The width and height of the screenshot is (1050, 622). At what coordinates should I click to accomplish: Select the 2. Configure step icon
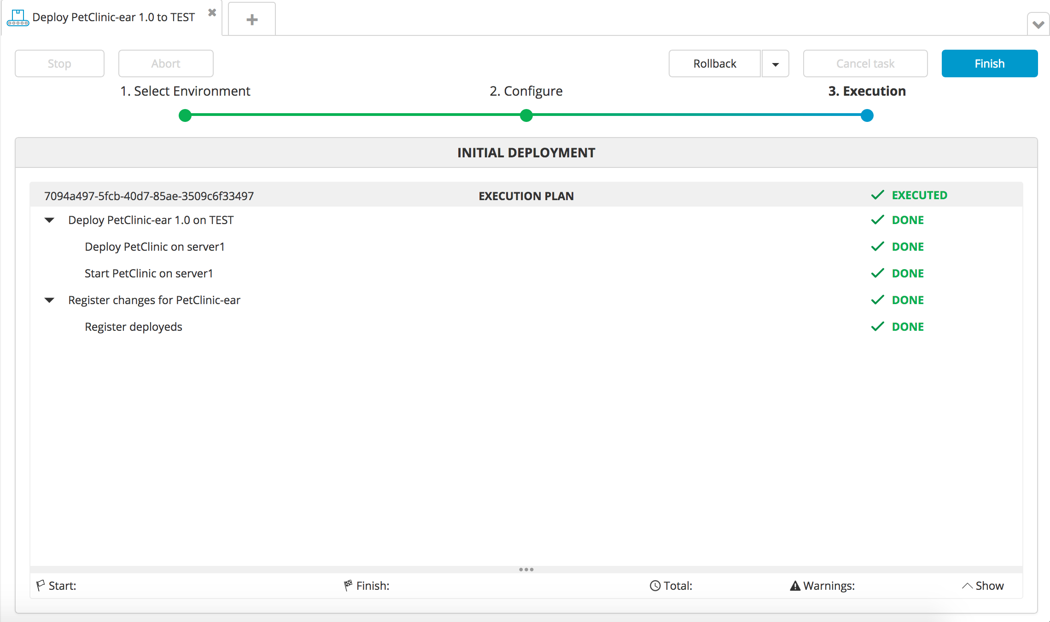[x=526, y=115]
